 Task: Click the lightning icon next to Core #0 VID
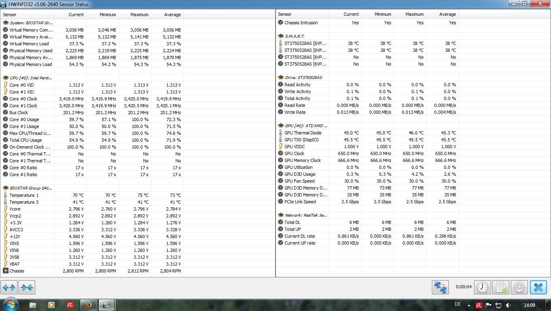coord(6,85)
